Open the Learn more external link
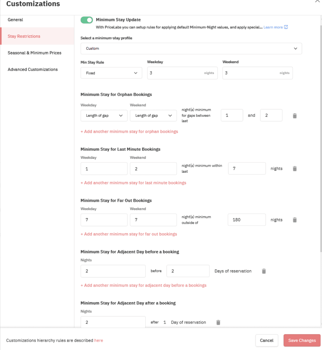Image resolution: width=322 pixels, height=350 pixels. (275, 27)
